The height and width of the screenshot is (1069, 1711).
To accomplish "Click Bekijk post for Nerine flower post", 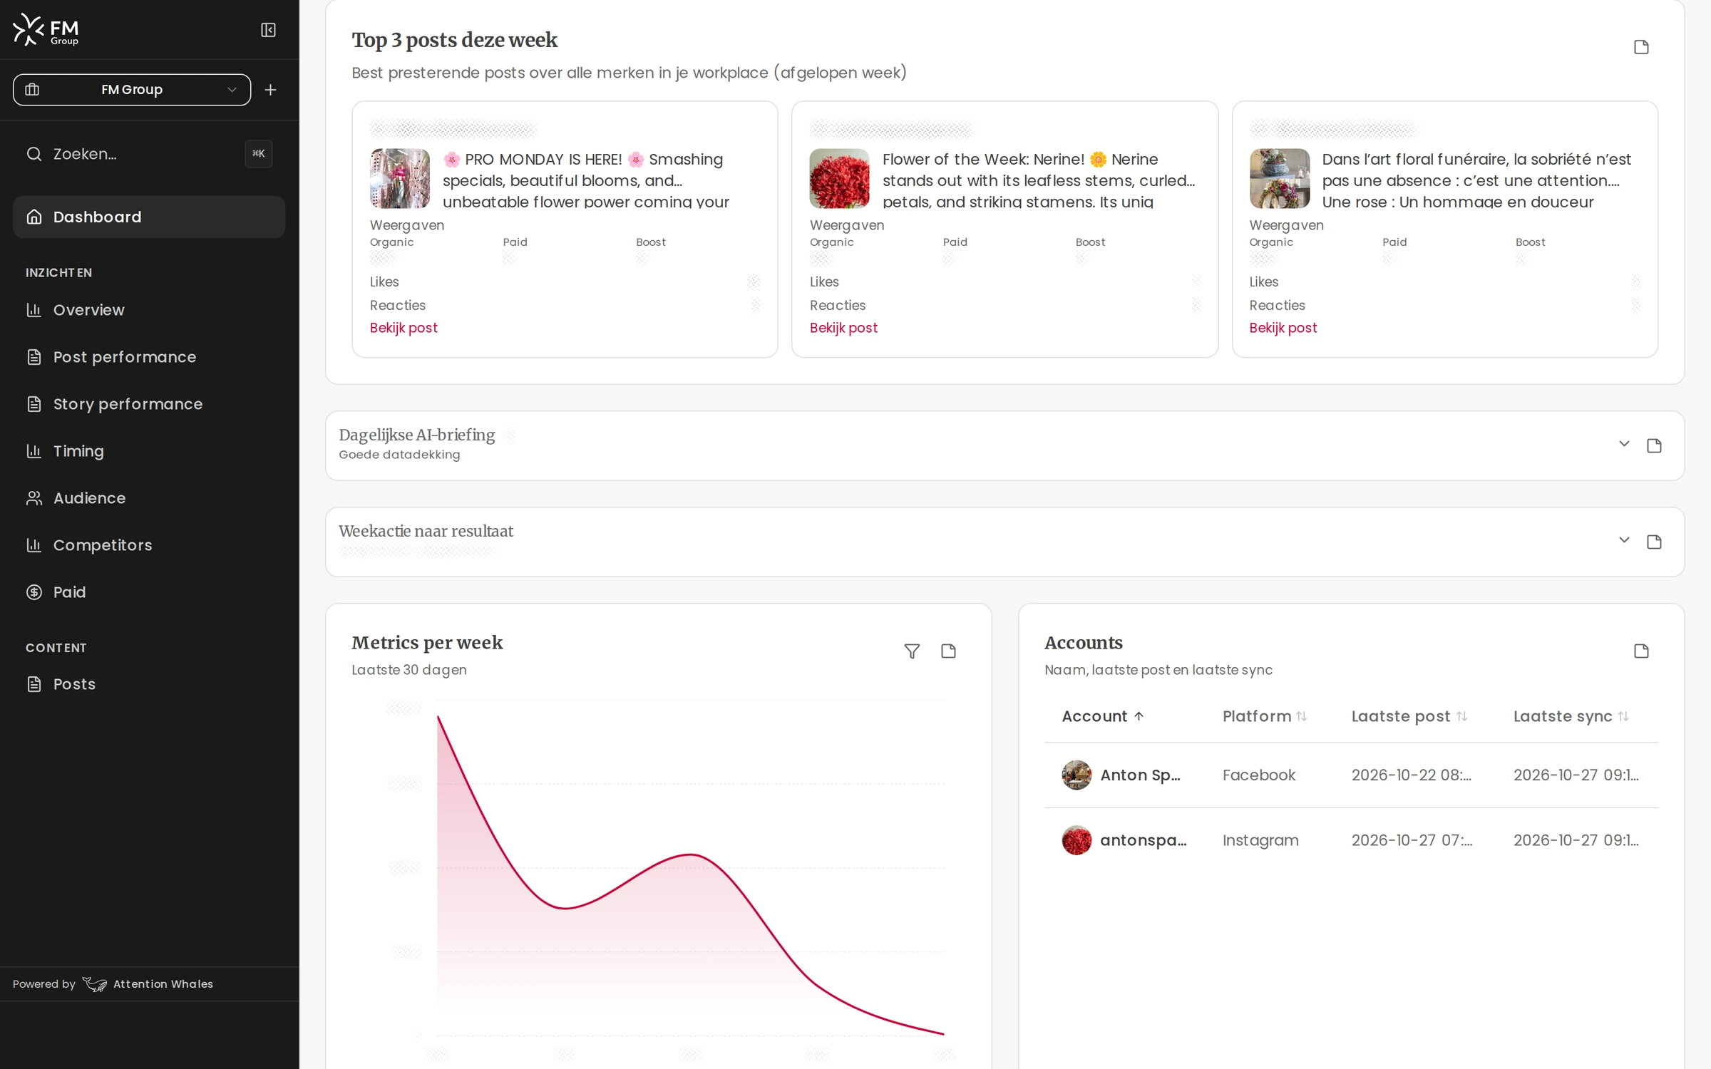I will [x=843, y=328].
